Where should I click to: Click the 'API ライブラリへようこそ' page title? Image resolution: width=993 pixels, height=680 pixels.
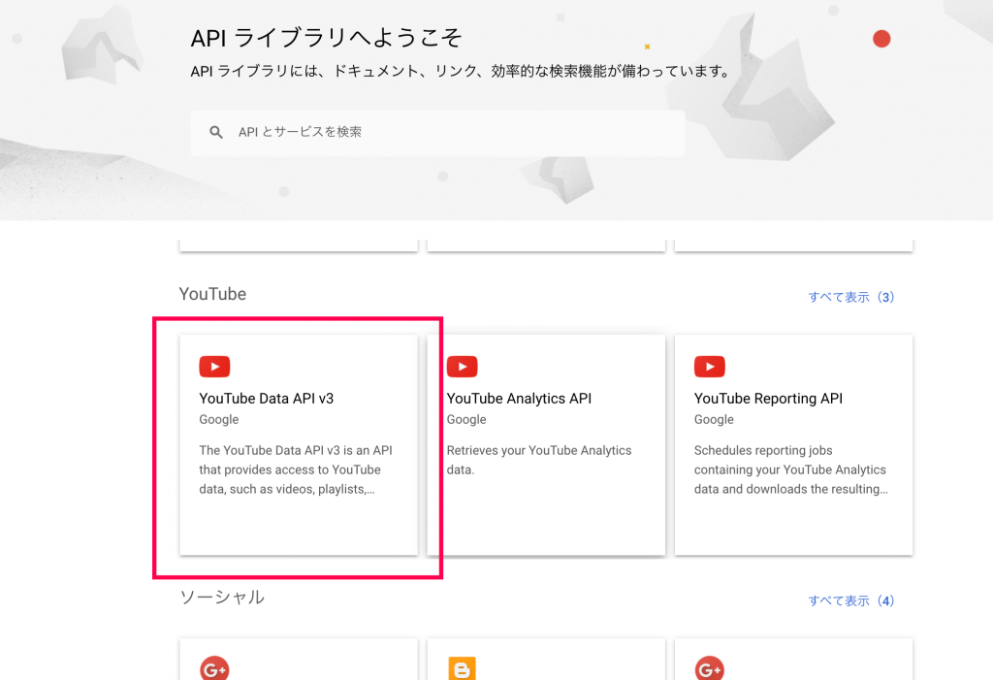[326, 38]
